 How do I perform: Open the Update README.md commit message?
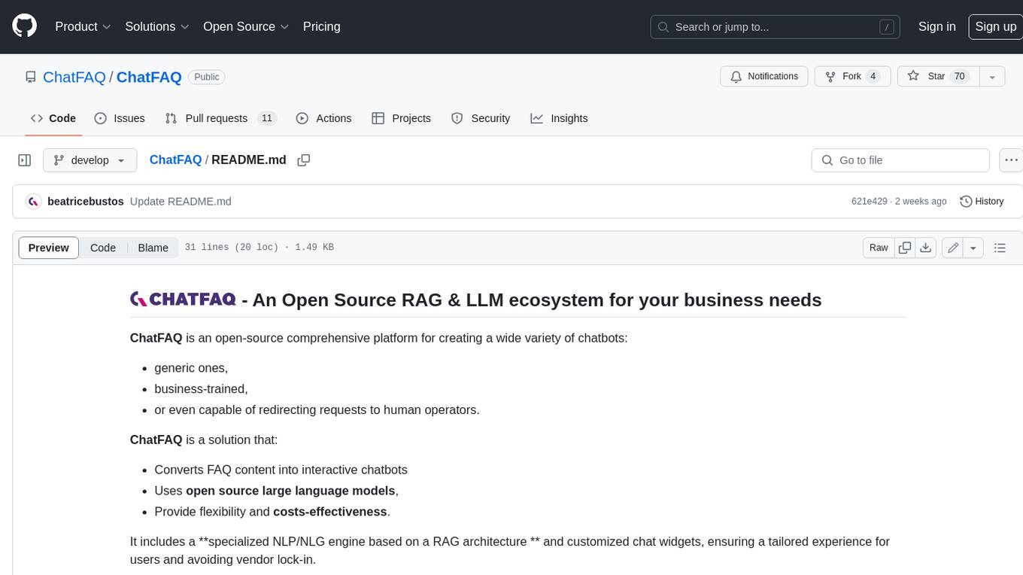coord(181,201)
